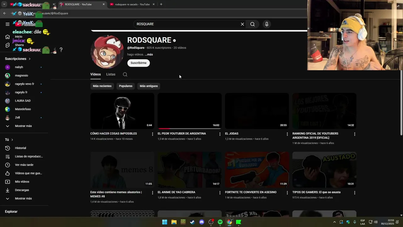Image resolution: width=403 pixels, height=227 pixels.
Task: Expand the Tú section chevron
Action: [x=12, y=140]
